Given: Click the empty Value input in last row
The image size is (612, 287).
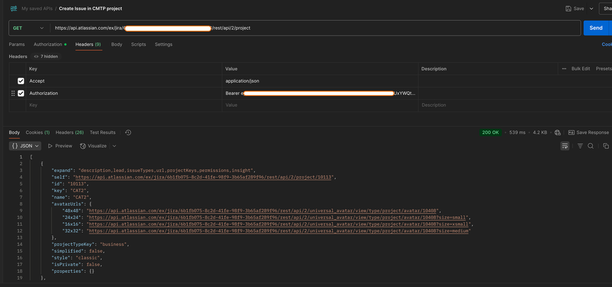Looking at the screenshot, I should click(x=320, y=105).
